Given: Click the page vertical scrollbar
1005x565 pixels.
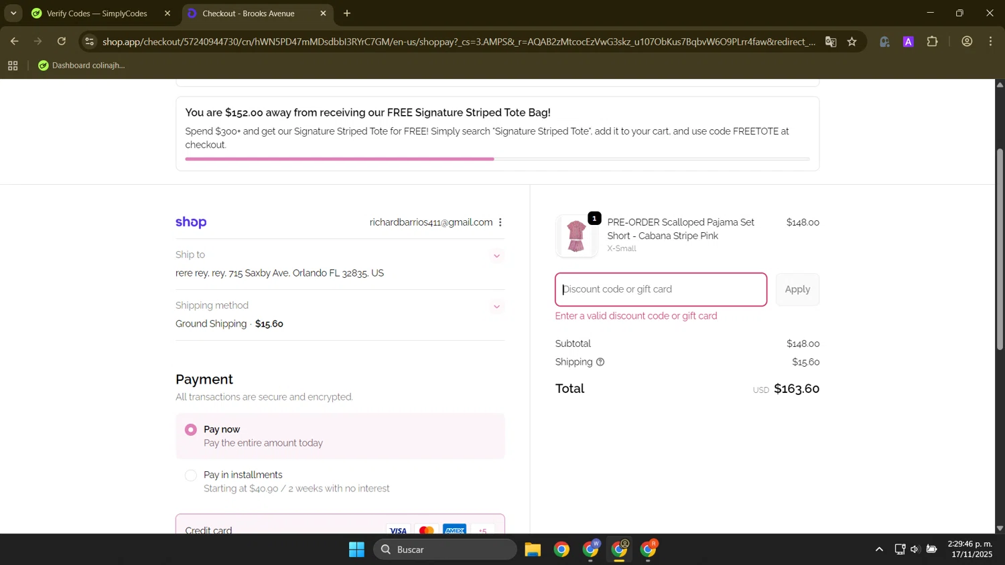Looking at the screenshot, I should pyautogui.click(x=1000, y=249).
